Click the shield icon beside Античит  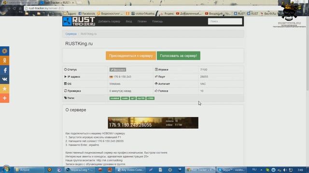coord(156,84)
